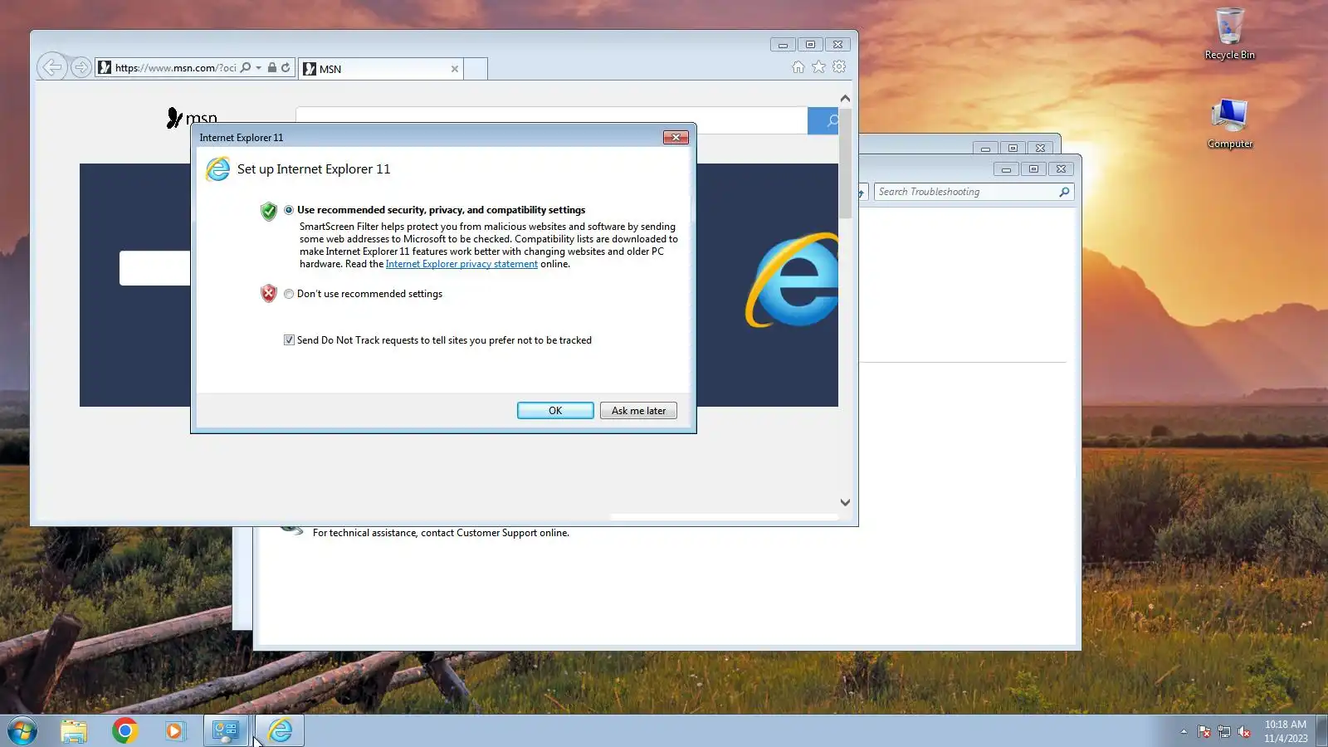Click the vertical scrollbar thumb on the MSN page
The image size is (1328, 747).
pyautogui.click(x=845, y=162)
